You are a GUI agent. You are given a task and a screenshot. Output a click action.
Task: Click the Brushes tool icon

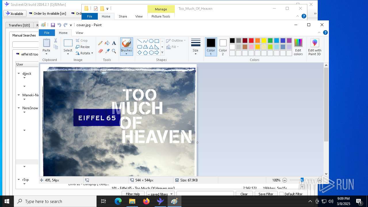[126, 43]
